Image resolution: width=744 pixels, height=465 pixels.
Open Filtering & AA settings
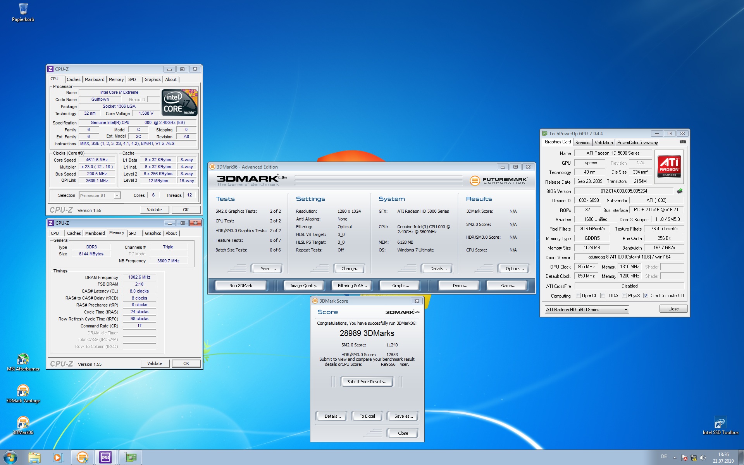[352, 286]
